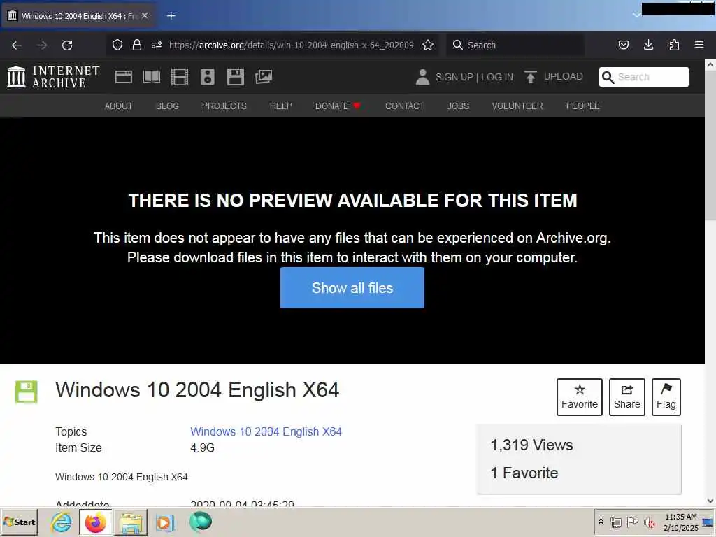Viewport: 716px width, 537px height.
Task: Go back using browser back arrow
Action: click(x=17, y=45)
